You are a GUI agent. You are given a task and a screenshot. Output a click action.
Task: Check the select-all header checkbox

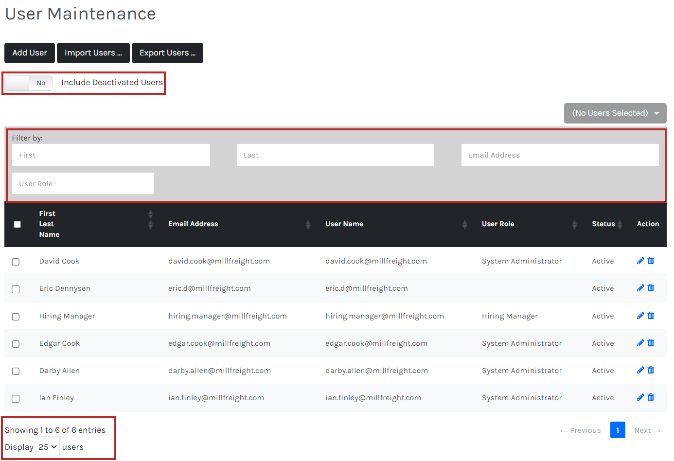click(18, 224)
